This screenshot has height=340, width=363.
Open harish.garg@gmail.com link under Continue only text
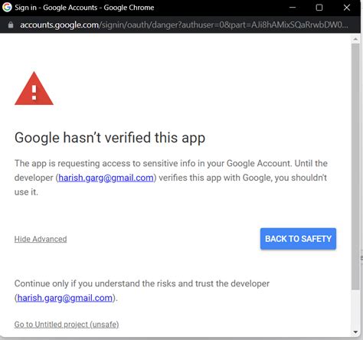[x=65, y=298]
